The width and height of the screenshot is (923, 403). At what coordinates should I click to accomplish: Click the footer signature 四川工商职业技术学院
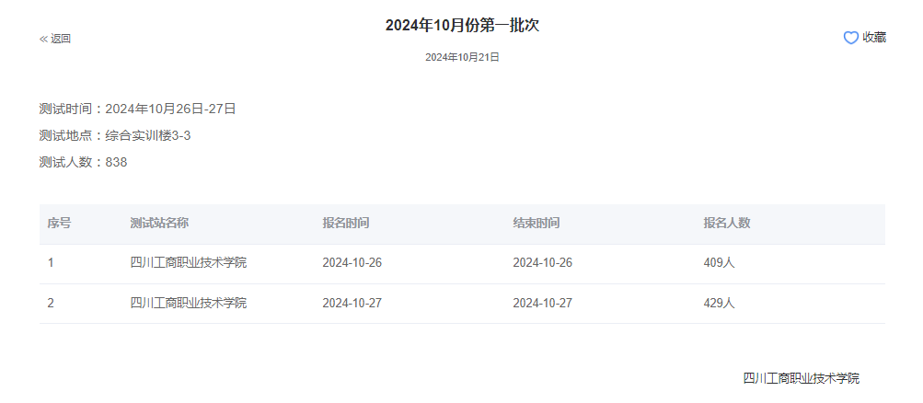pos(802,378)
